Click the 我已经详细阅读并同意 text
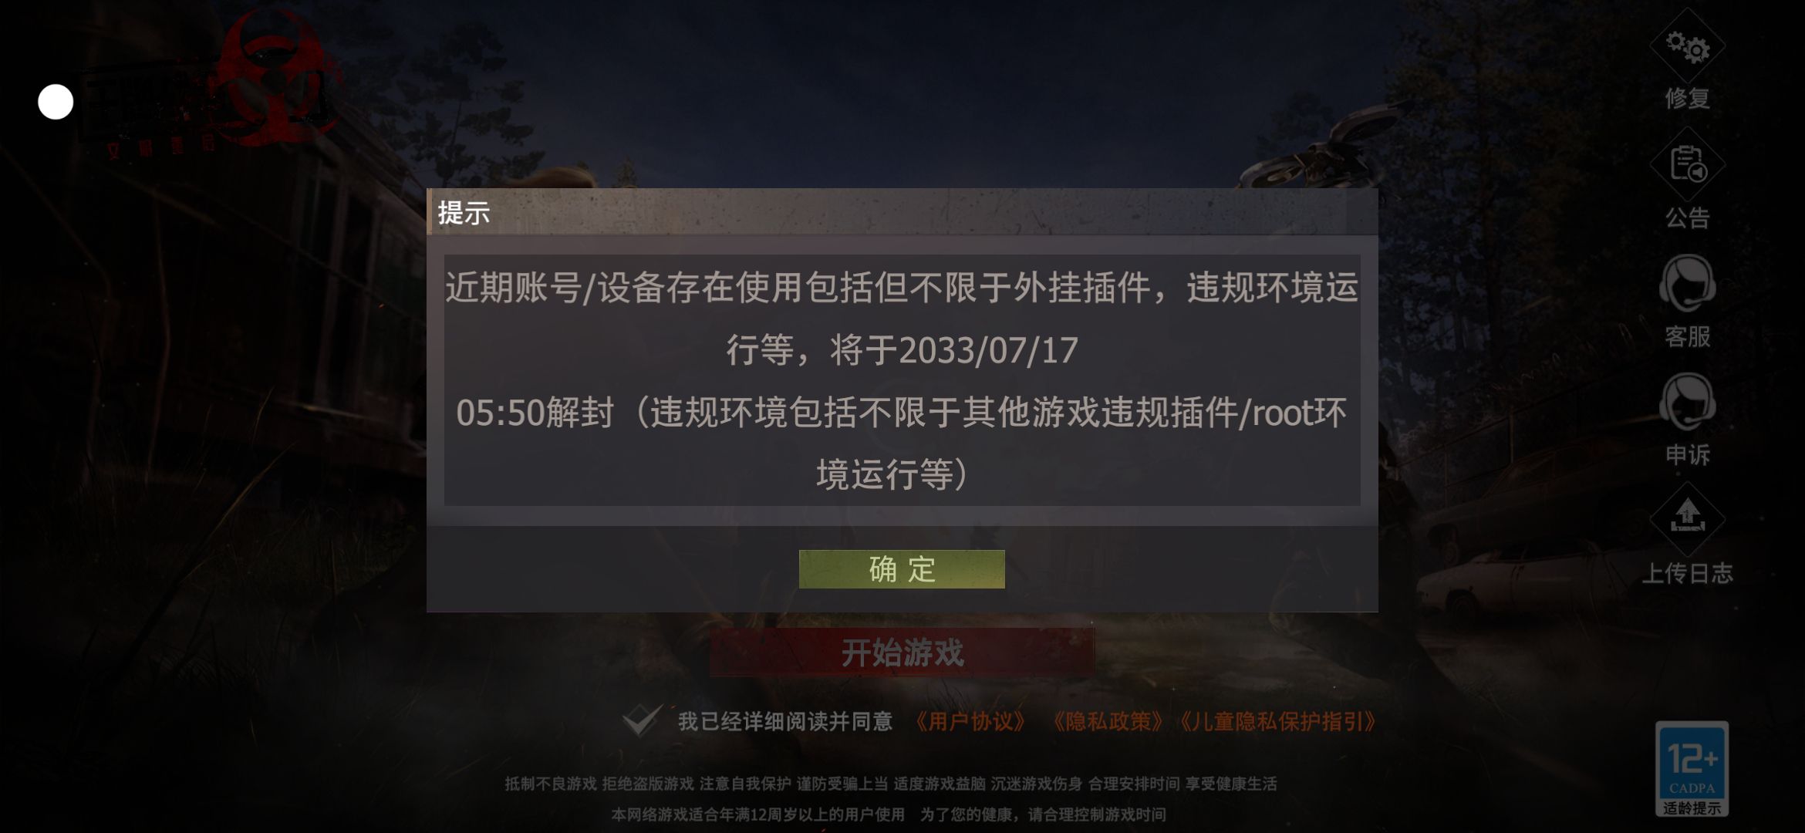 784,721
